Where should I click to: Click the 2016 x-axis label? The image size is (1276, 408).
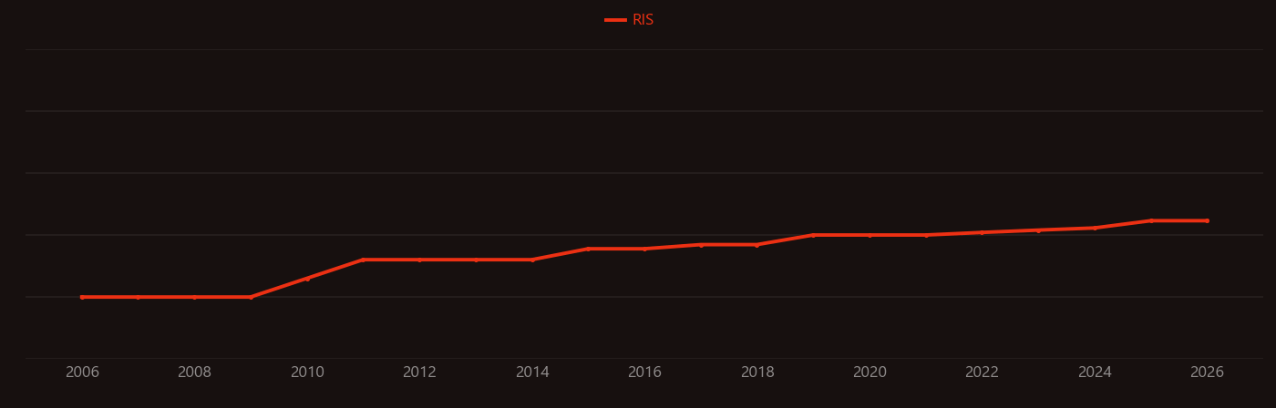[644, 372]
